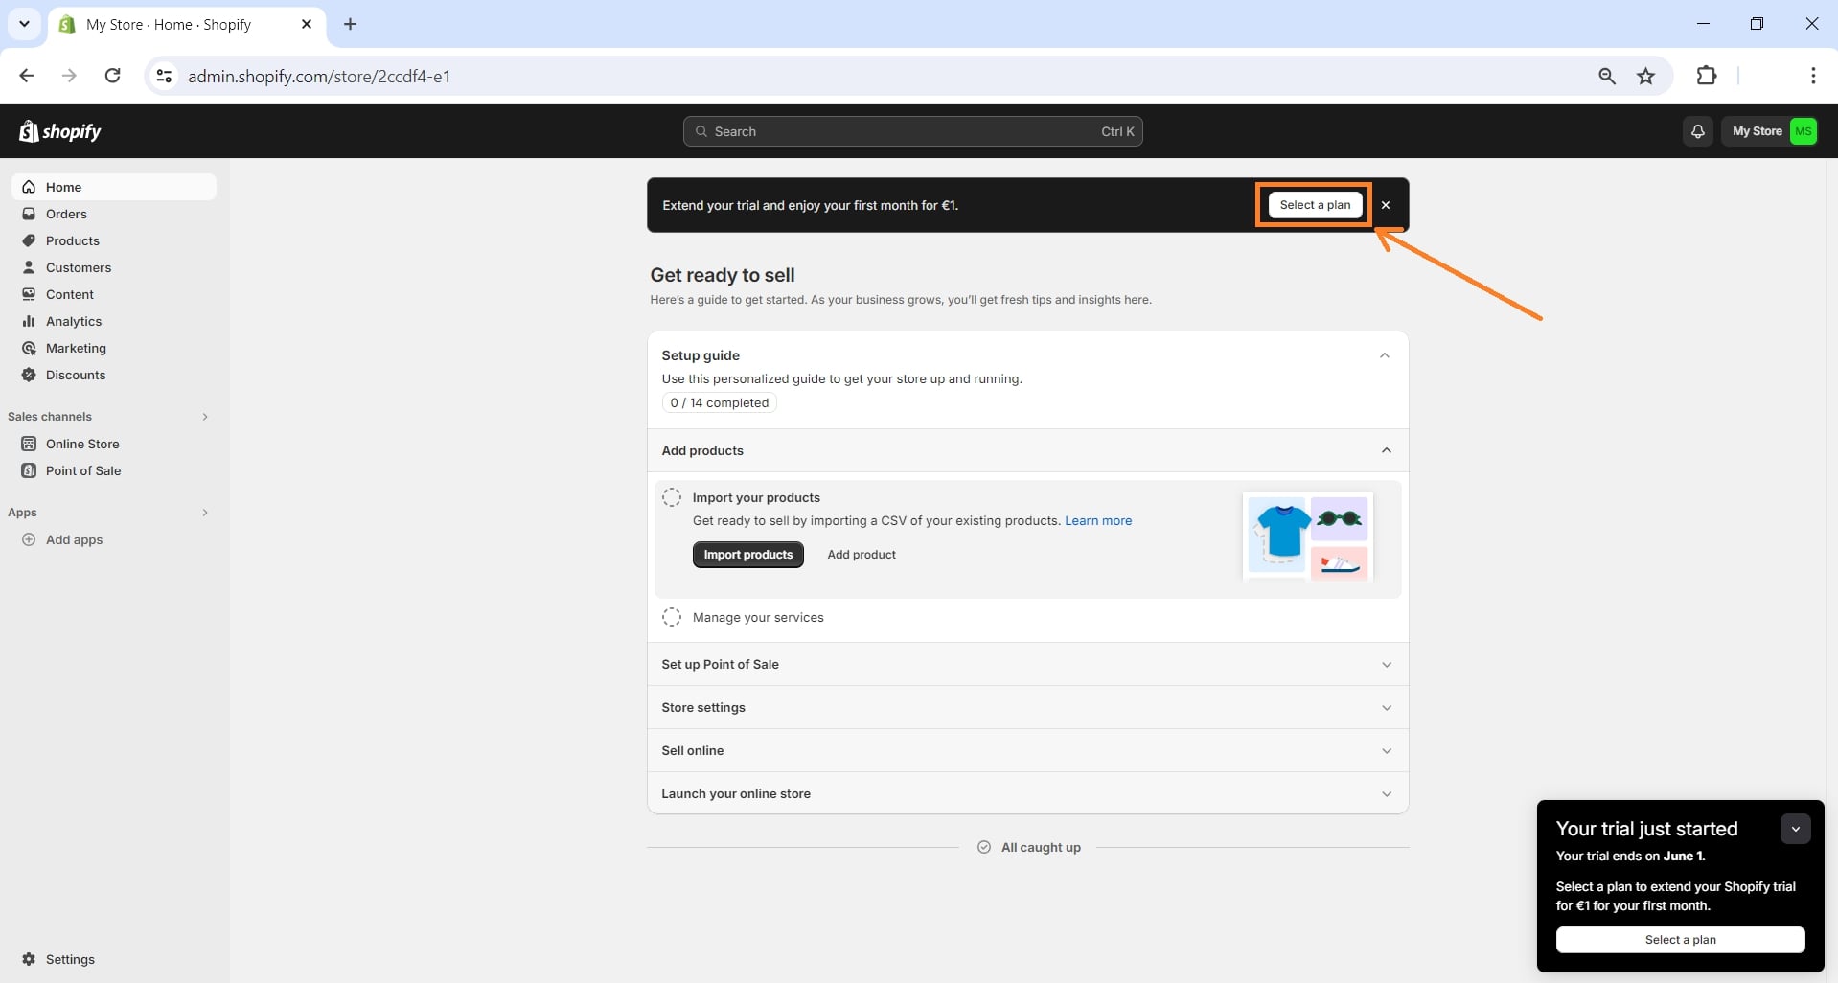Click the Home house icon
This screenshot has height=983, width=1838.
(29, 187)
